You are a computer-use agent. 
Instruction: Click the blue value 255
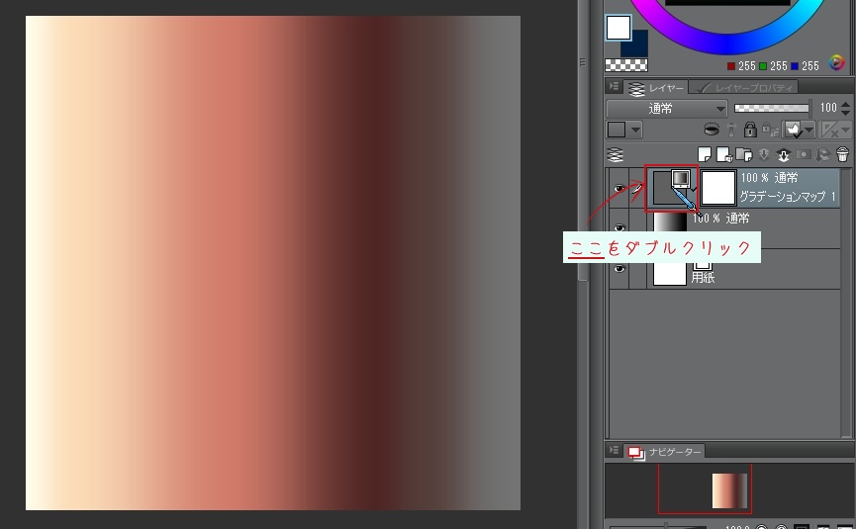click(x=810, y=66)
